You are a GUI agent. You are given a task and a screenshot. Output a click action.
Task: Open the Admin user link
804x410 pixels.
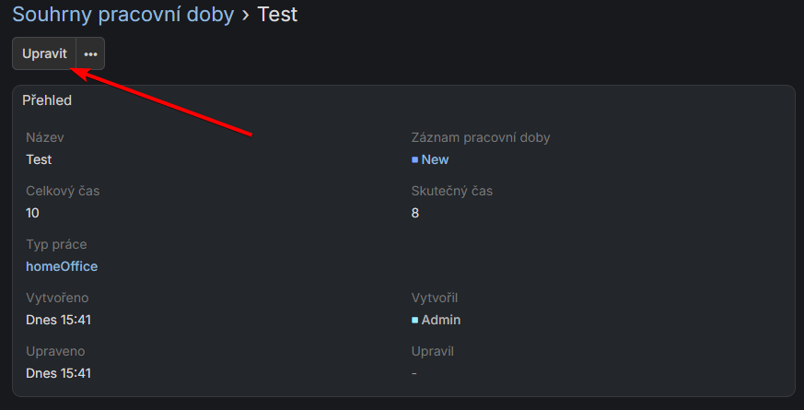click(x=440, y=320)
